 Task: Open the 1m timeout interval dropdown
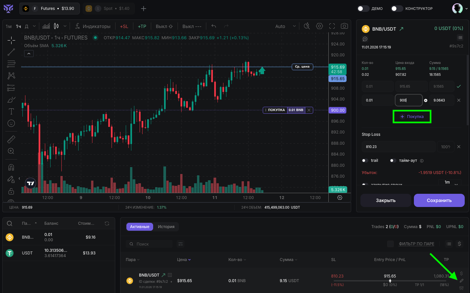pos(449,182)
